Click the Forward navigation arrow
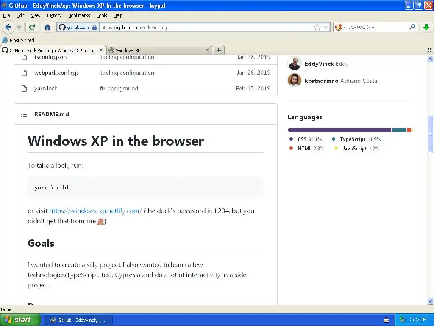434x326 pixels. click(x=19, y=27)
